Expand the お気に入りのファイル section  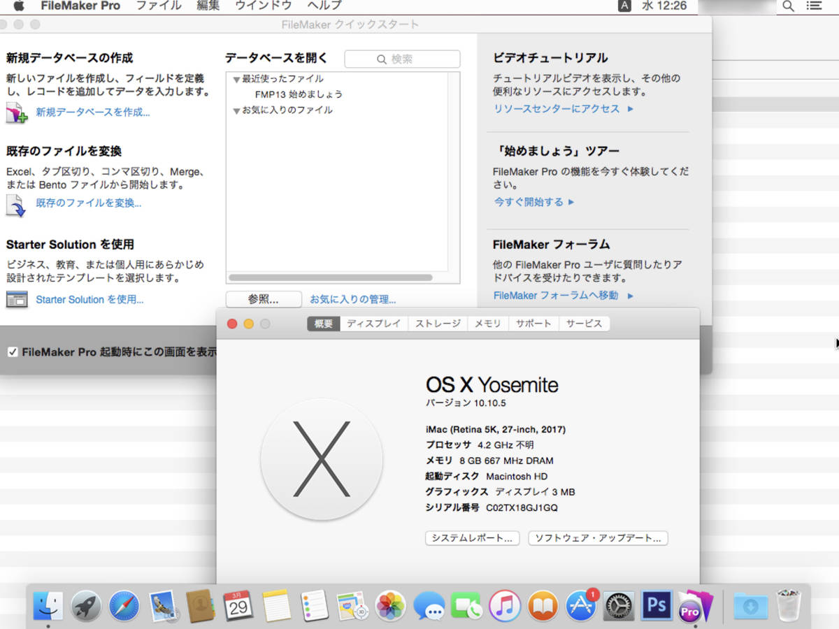coord(236,110)
